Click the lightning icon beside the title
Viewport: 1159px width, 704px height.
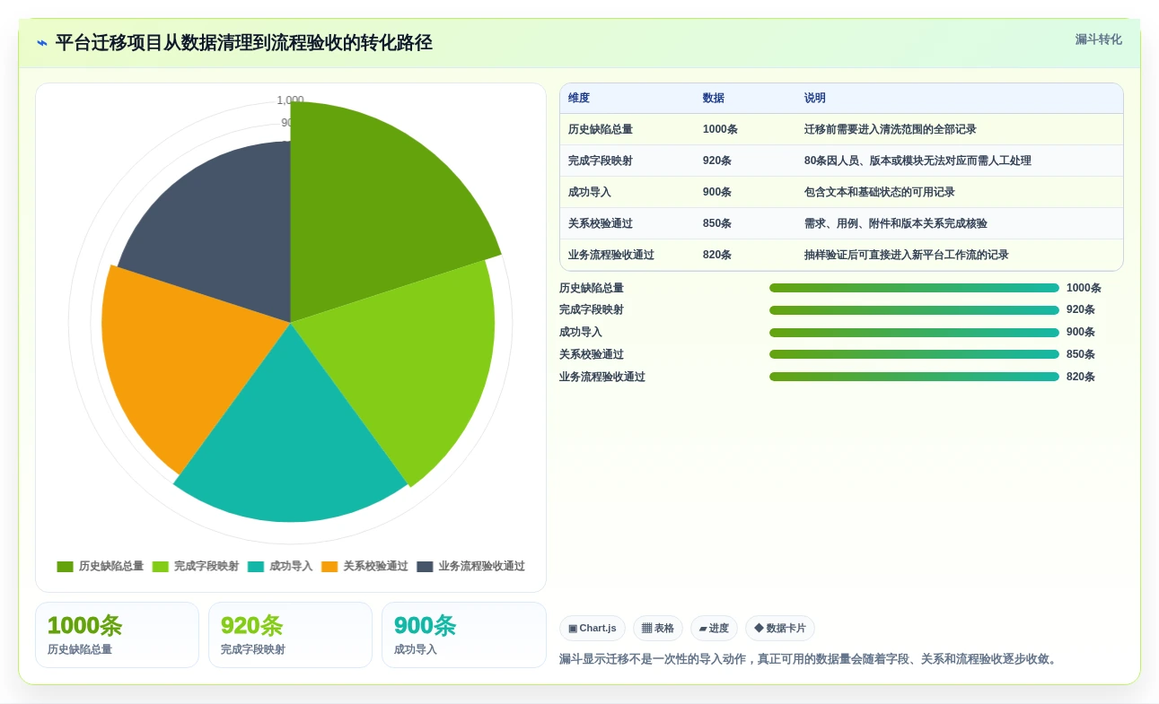[41, 43]
